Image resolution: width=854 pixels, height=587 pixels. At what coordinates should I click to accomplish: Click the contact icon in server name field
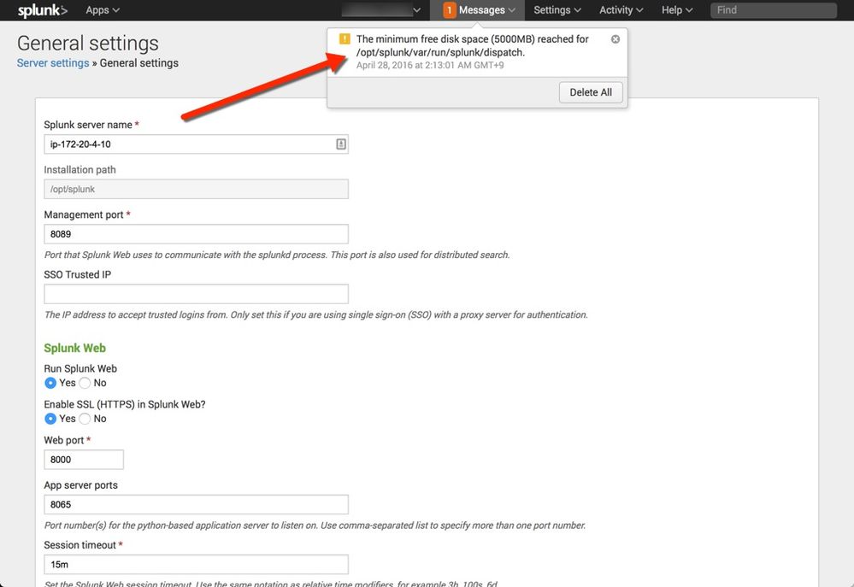pyautogui.click(x=341, y=144)
